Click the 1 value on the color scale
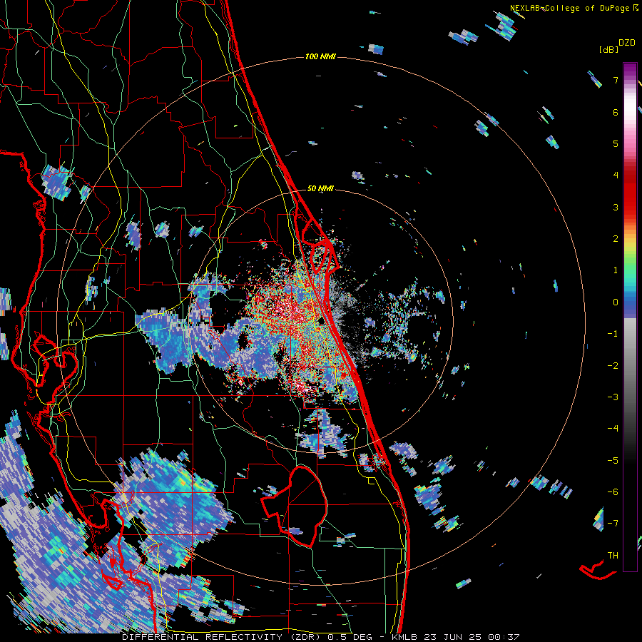 click(616, 270)
